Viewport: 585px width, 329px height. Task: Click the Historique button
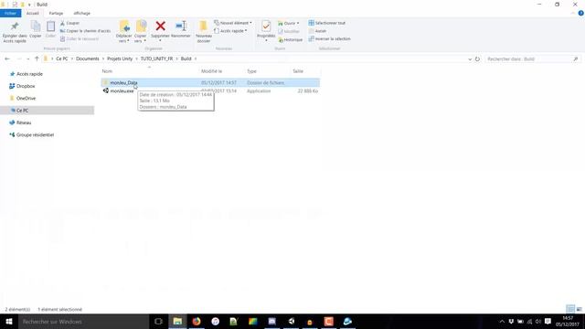tap(291, 39)
